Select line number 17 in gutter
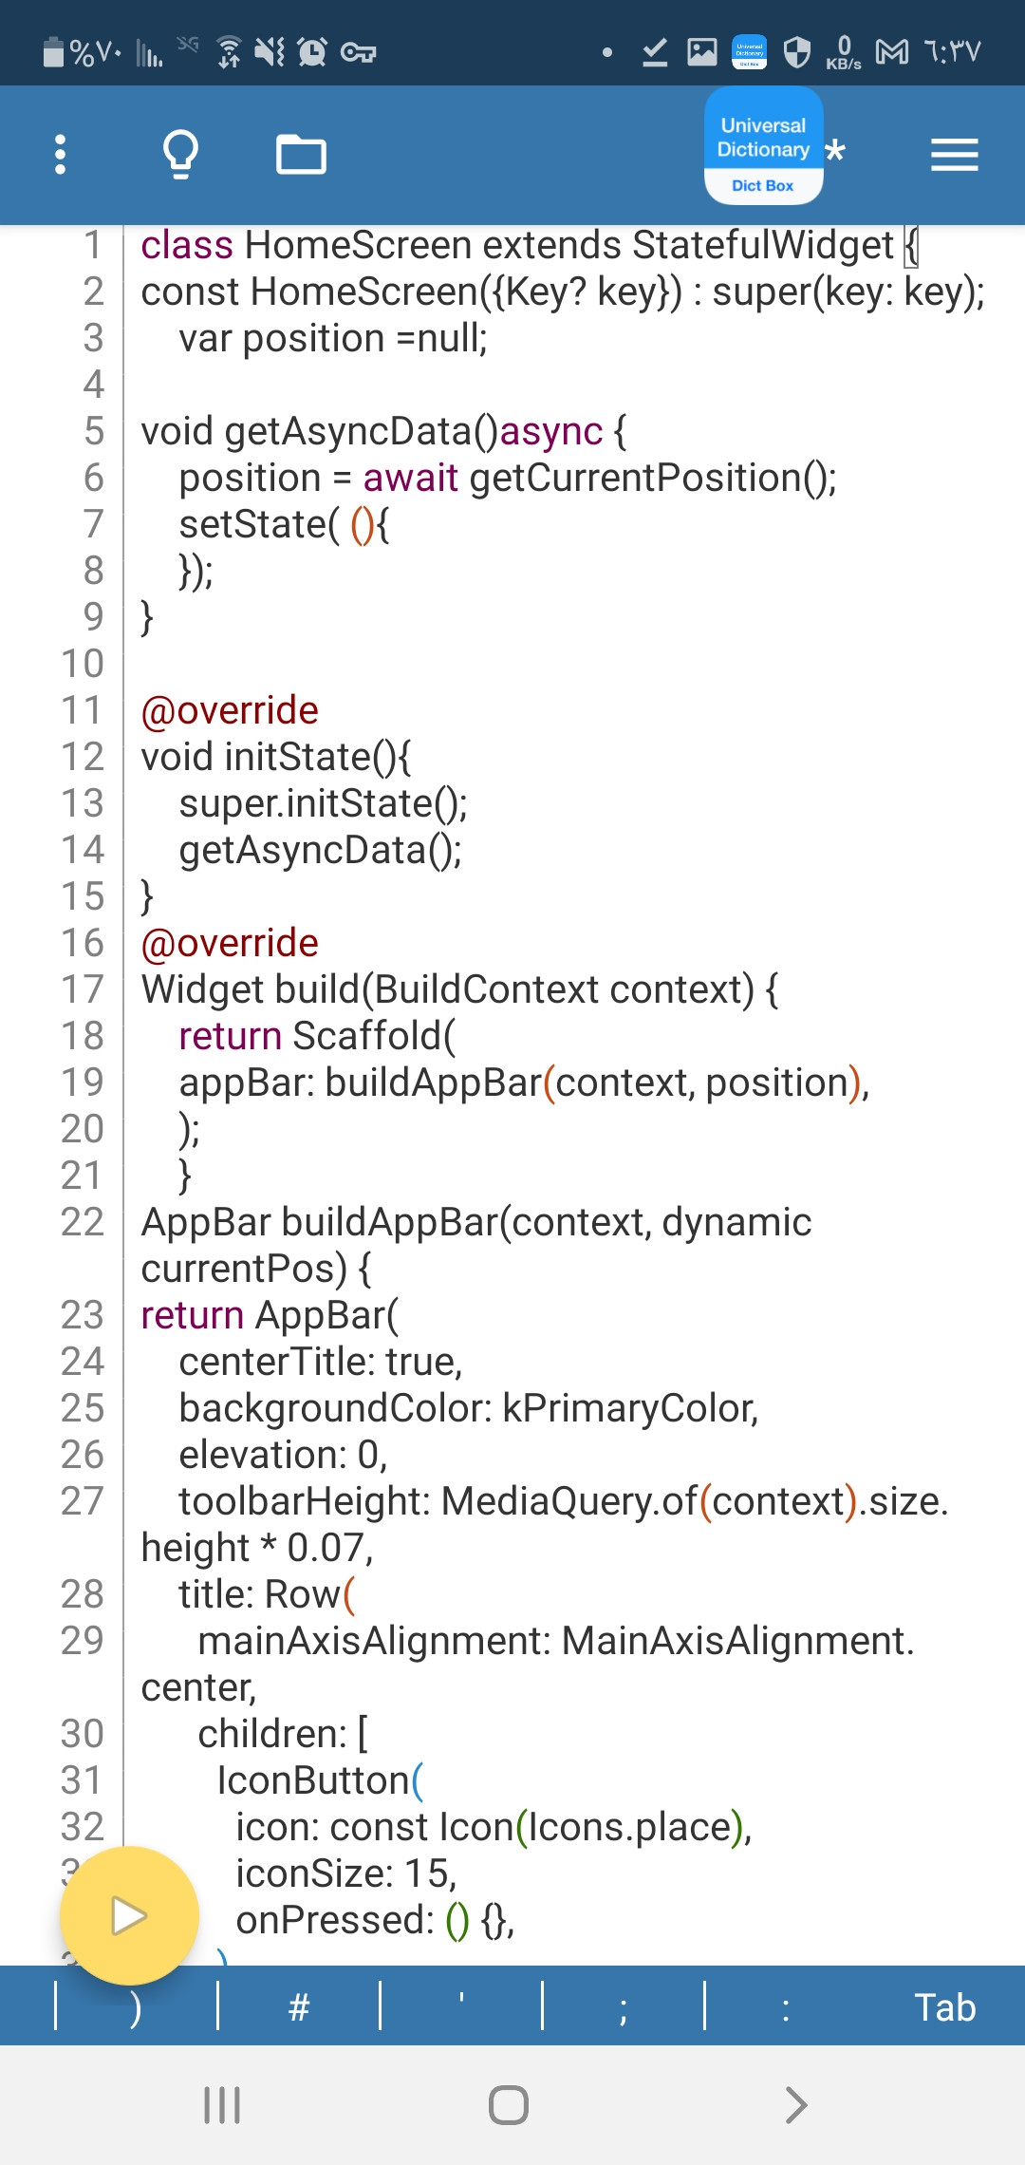This screenshot has width=1025, height=2165. point(83,989)
